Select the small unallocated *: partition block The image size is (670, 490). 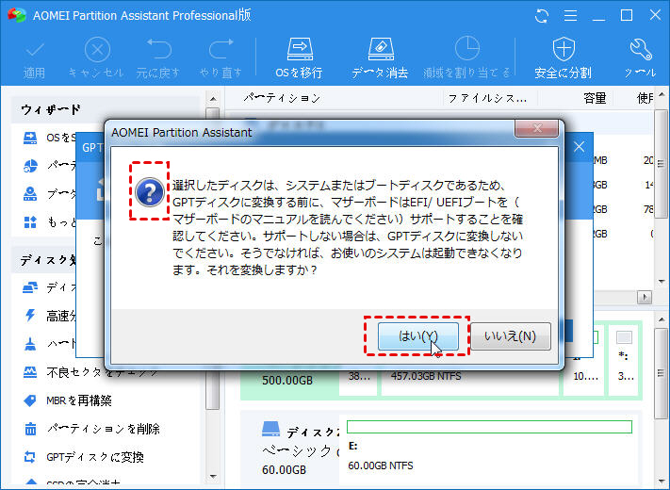(x=624, y=358)
